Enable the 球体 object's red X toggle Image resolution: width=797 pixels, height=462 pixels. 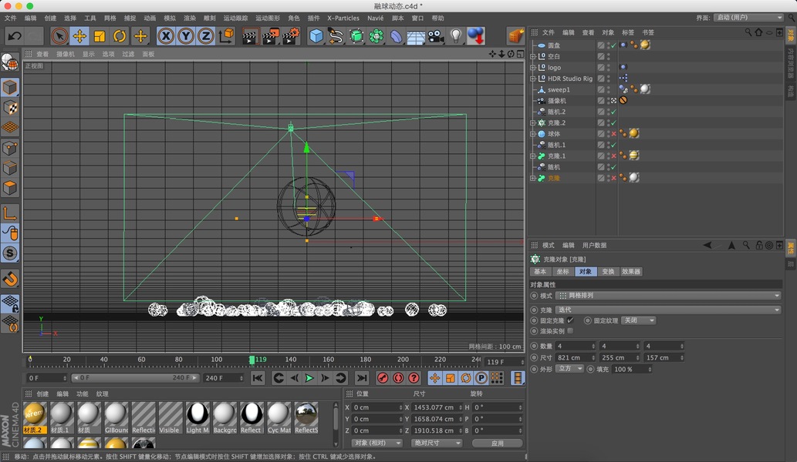coord(613,134)
